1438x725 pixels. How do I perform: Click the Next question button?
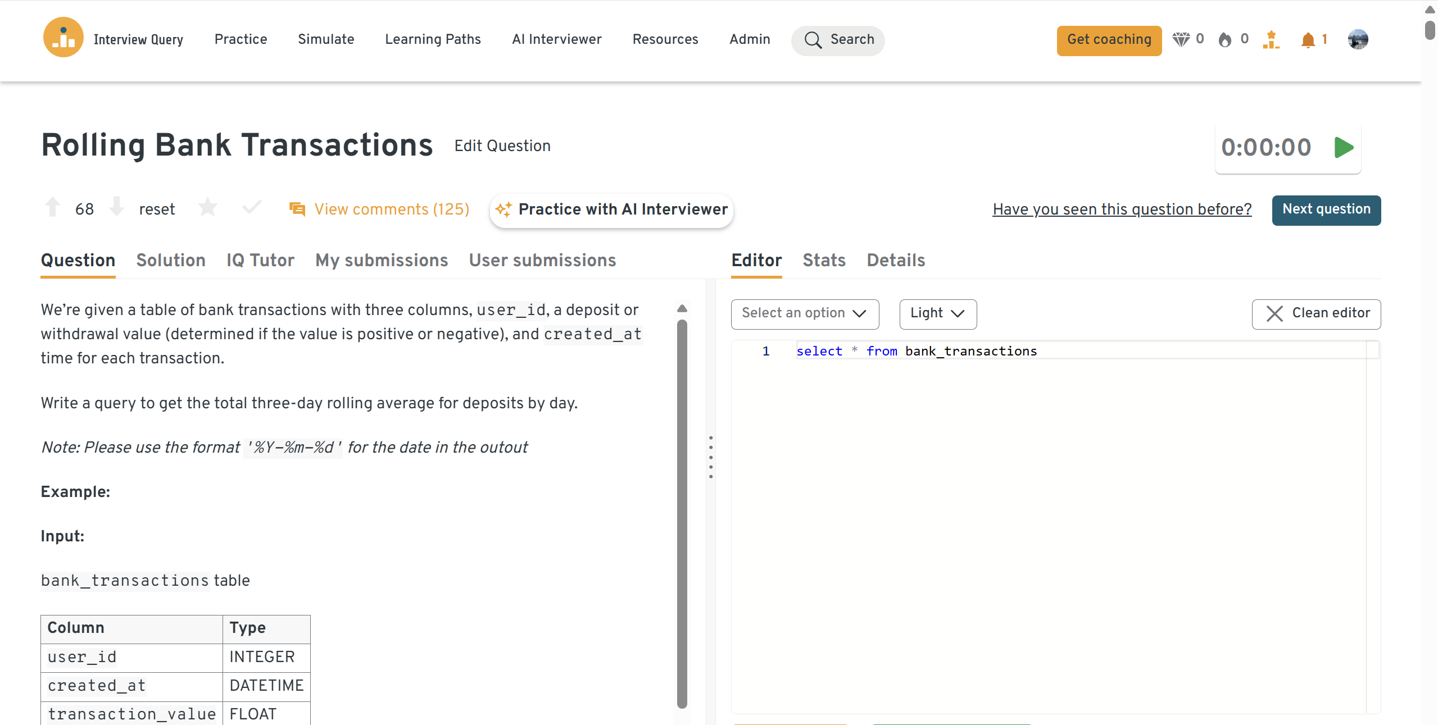pyautogui.click(x=1326, y=209)
